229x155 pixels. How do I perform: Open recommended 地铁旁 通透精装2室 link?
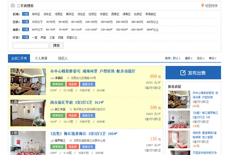tap(205, 135)
